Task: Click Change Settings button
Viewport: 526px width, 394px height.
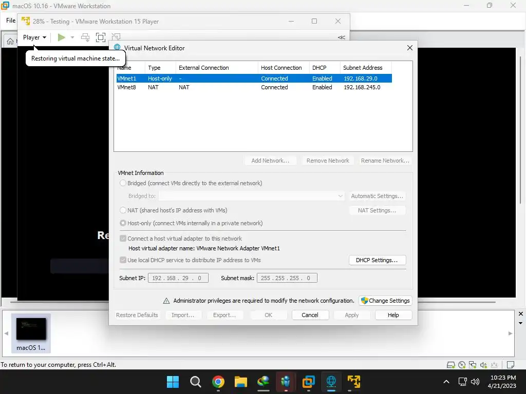Action: click(x=385, y=301)
